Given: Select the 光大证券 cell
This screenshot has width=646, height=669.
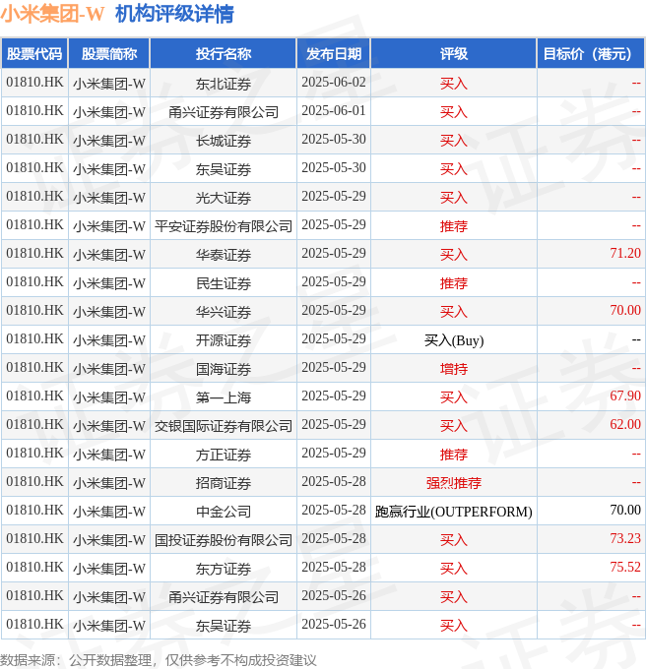Looking at the screenshot, I should [x=224, y=198].
